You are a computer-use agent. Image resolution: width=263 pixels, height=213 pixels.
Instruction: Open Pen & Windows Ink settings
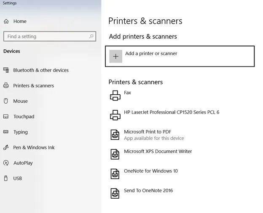34,147
